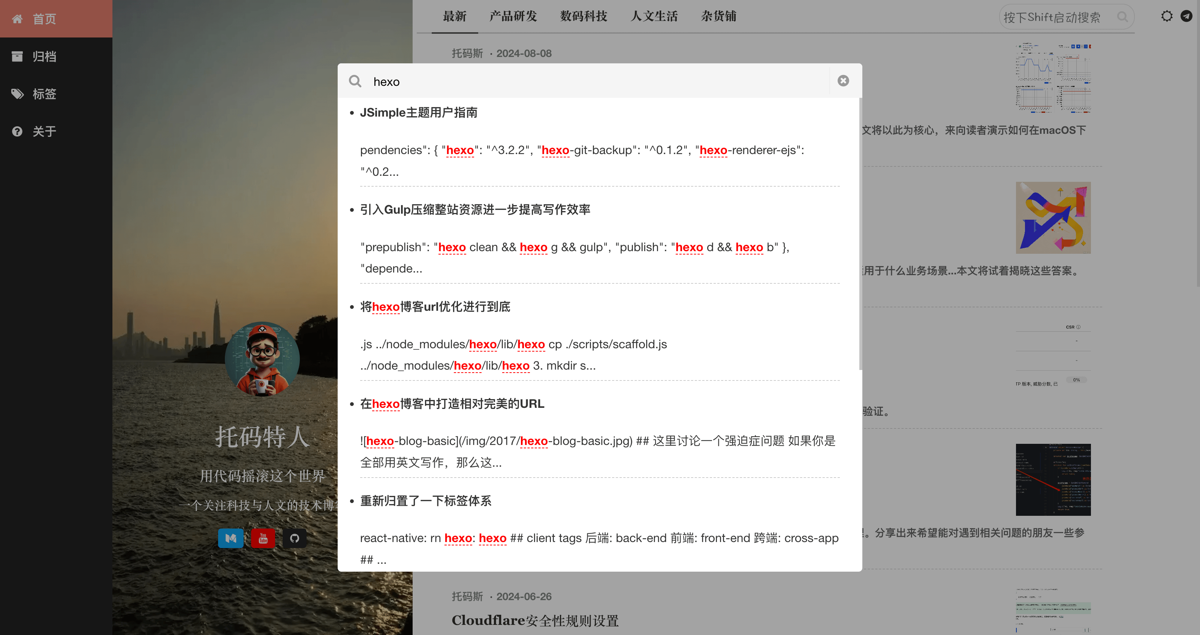Viewport: 1200px width, 635px height.
Task: Switch to the 杂货铺 tab
Action: point(718,16)
